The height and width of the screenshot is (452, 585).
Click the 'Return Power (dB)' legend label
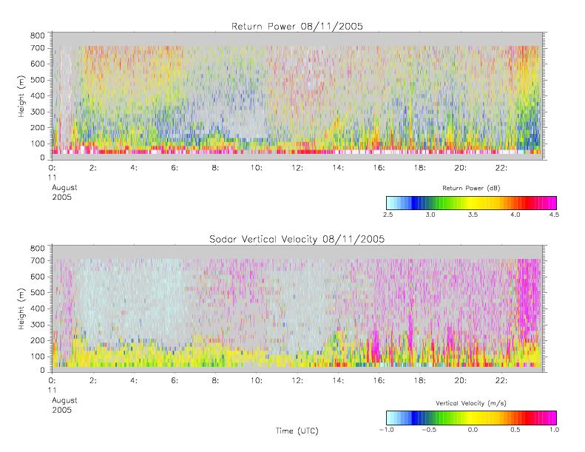pos(471,188)
